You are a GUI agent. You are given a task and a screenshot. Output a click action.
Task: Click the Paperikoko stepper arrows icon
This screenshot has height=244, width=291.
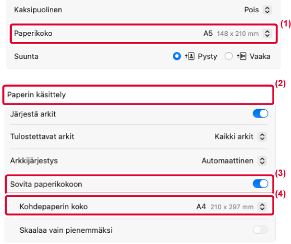pos(267,34)
